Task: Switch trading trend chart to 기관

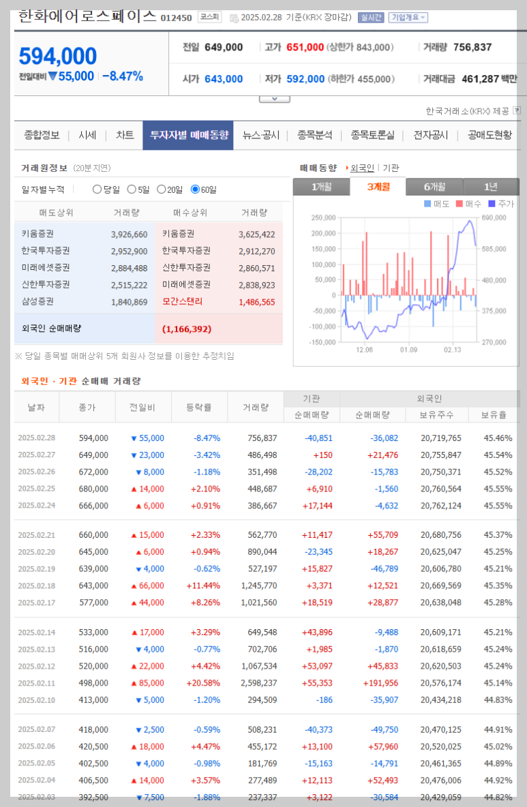Action: coord(391,168)
